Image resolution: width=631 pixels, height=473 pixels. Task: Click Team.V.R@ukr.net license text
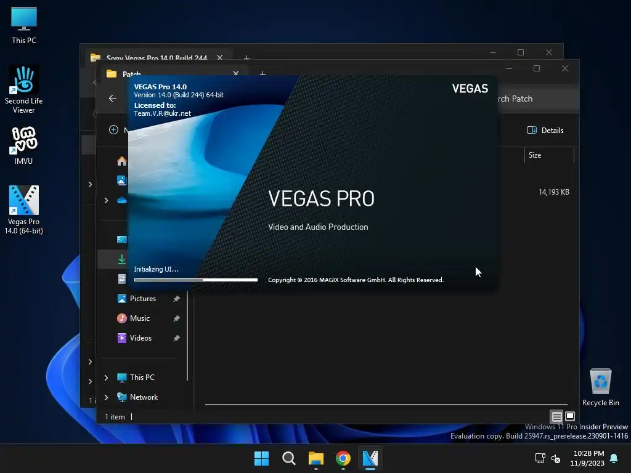coord(162,113)
